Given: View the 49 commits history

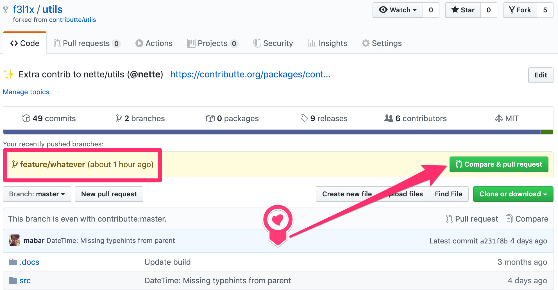Looking at the screenshot, I should [49, 118].
